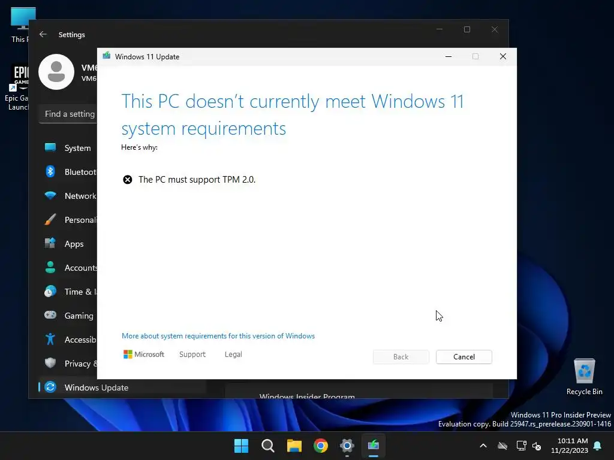Click the Privacy shield icon in Settings
Image resolution: width=614 pixels, height=460 pixels.
tap(50, 363)
